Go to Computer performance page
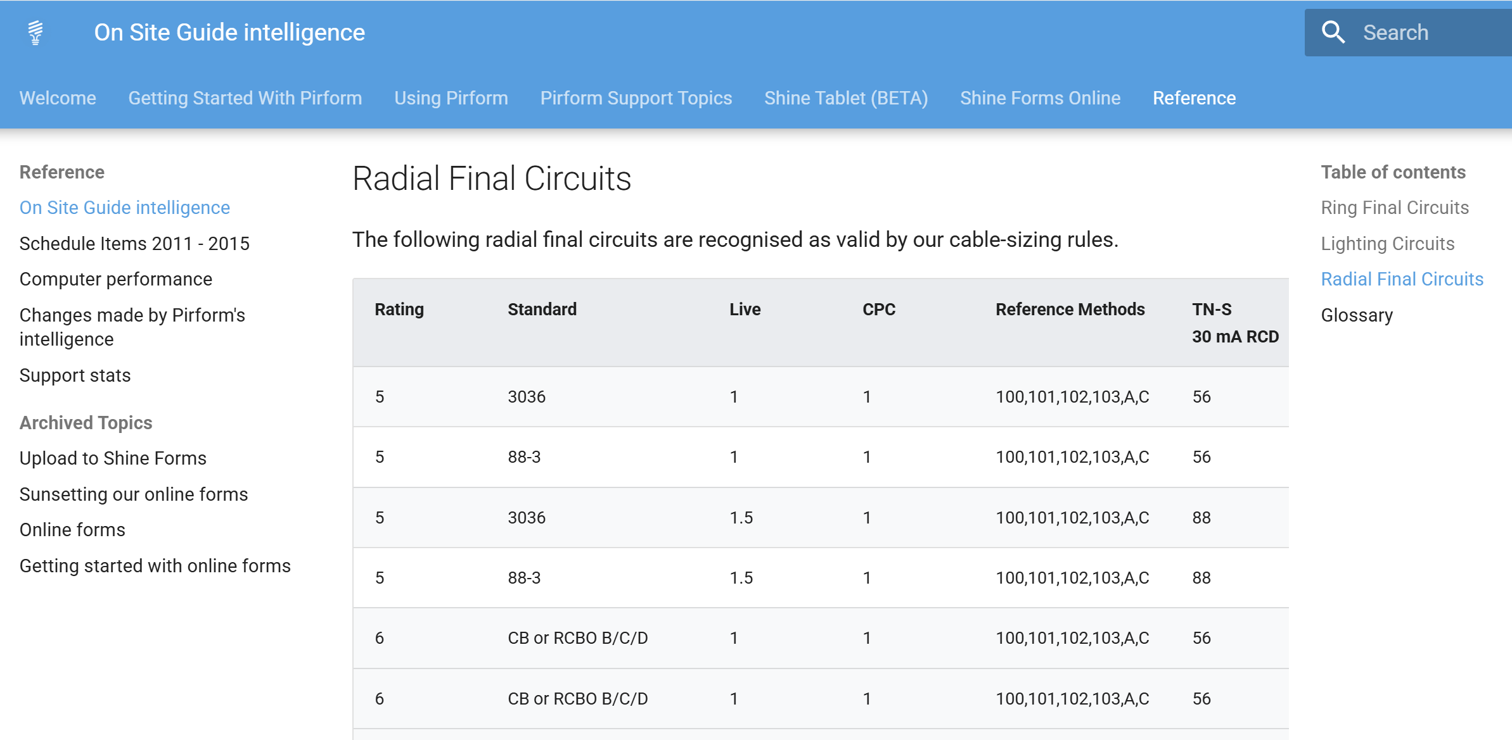The width and height of the screenshot is (1512, 740). pos(116,279)
